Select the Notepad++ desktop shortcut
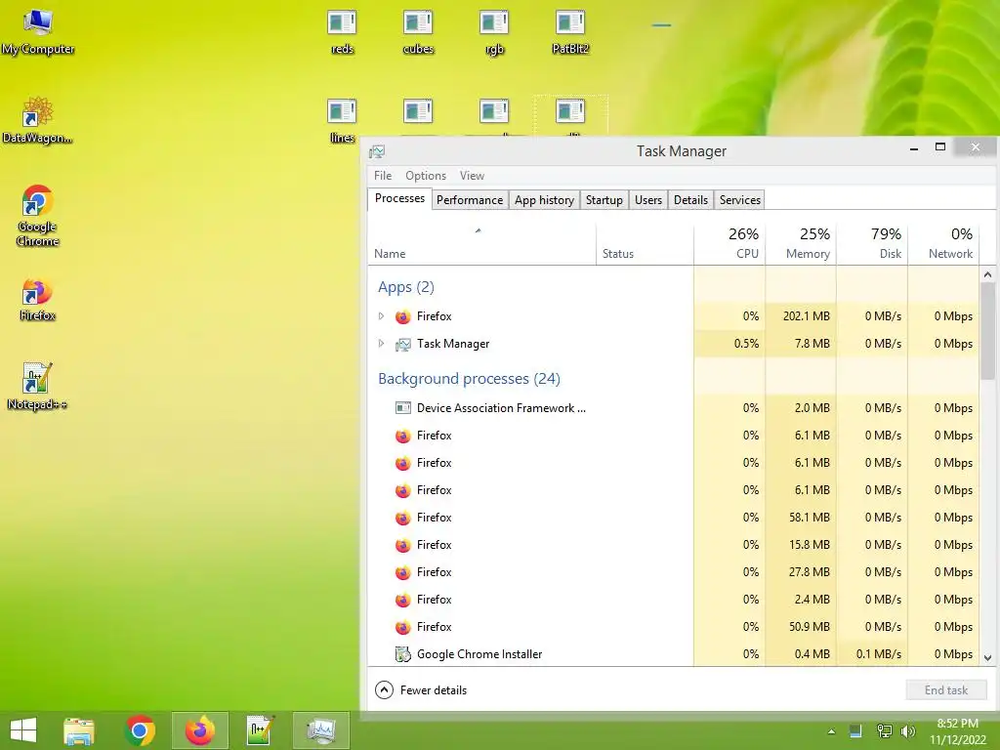This screenshot has height=750, width=1000. [x=37, y=387]
